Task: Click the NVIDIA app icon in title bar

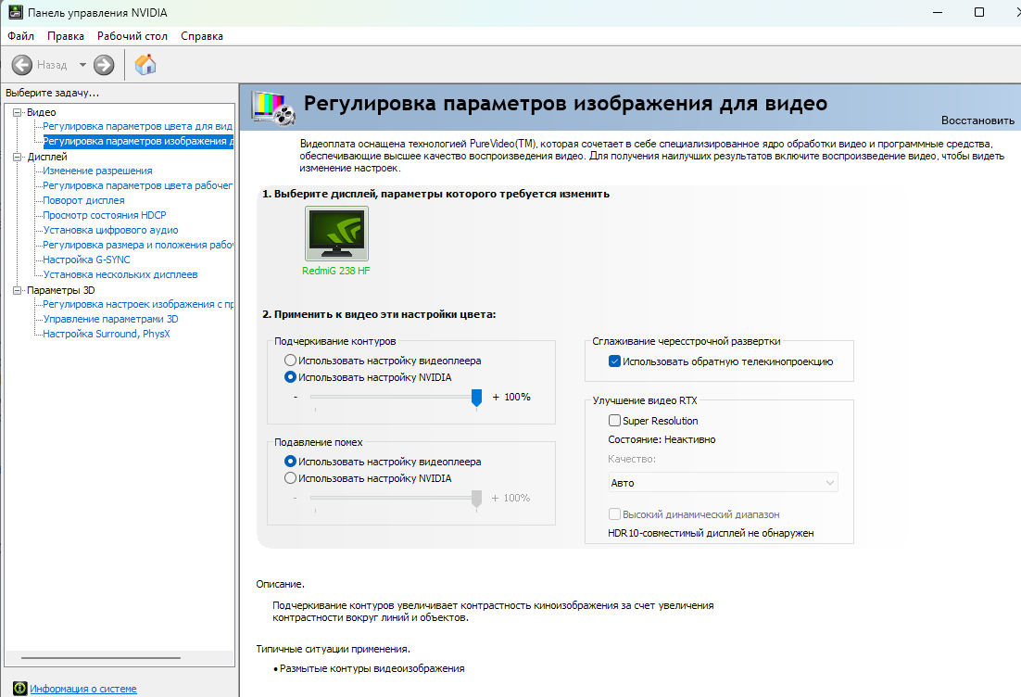Action: pyautogui.click(x=15, y=12)
